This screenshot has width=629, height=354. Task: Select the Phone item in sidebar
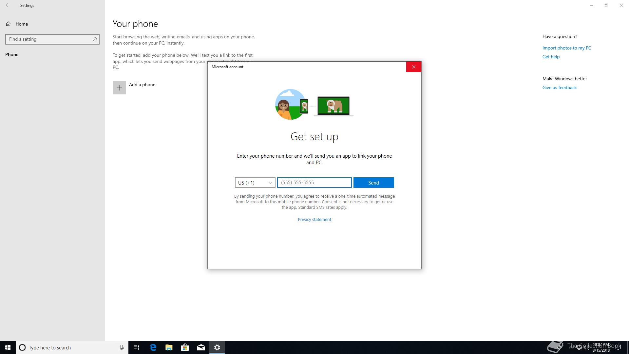click(x=12, y=54)
